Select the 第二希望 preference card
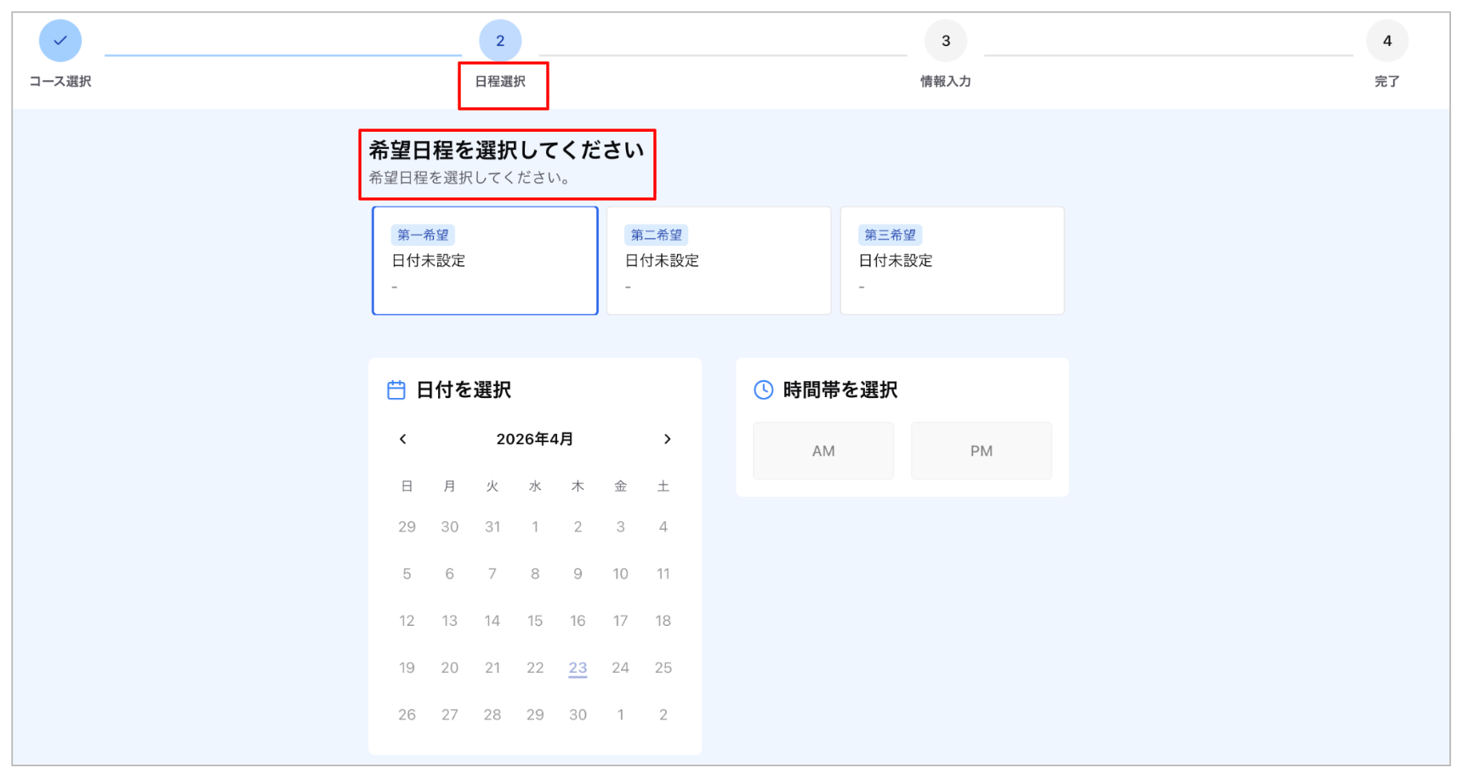 click(719, 260)
